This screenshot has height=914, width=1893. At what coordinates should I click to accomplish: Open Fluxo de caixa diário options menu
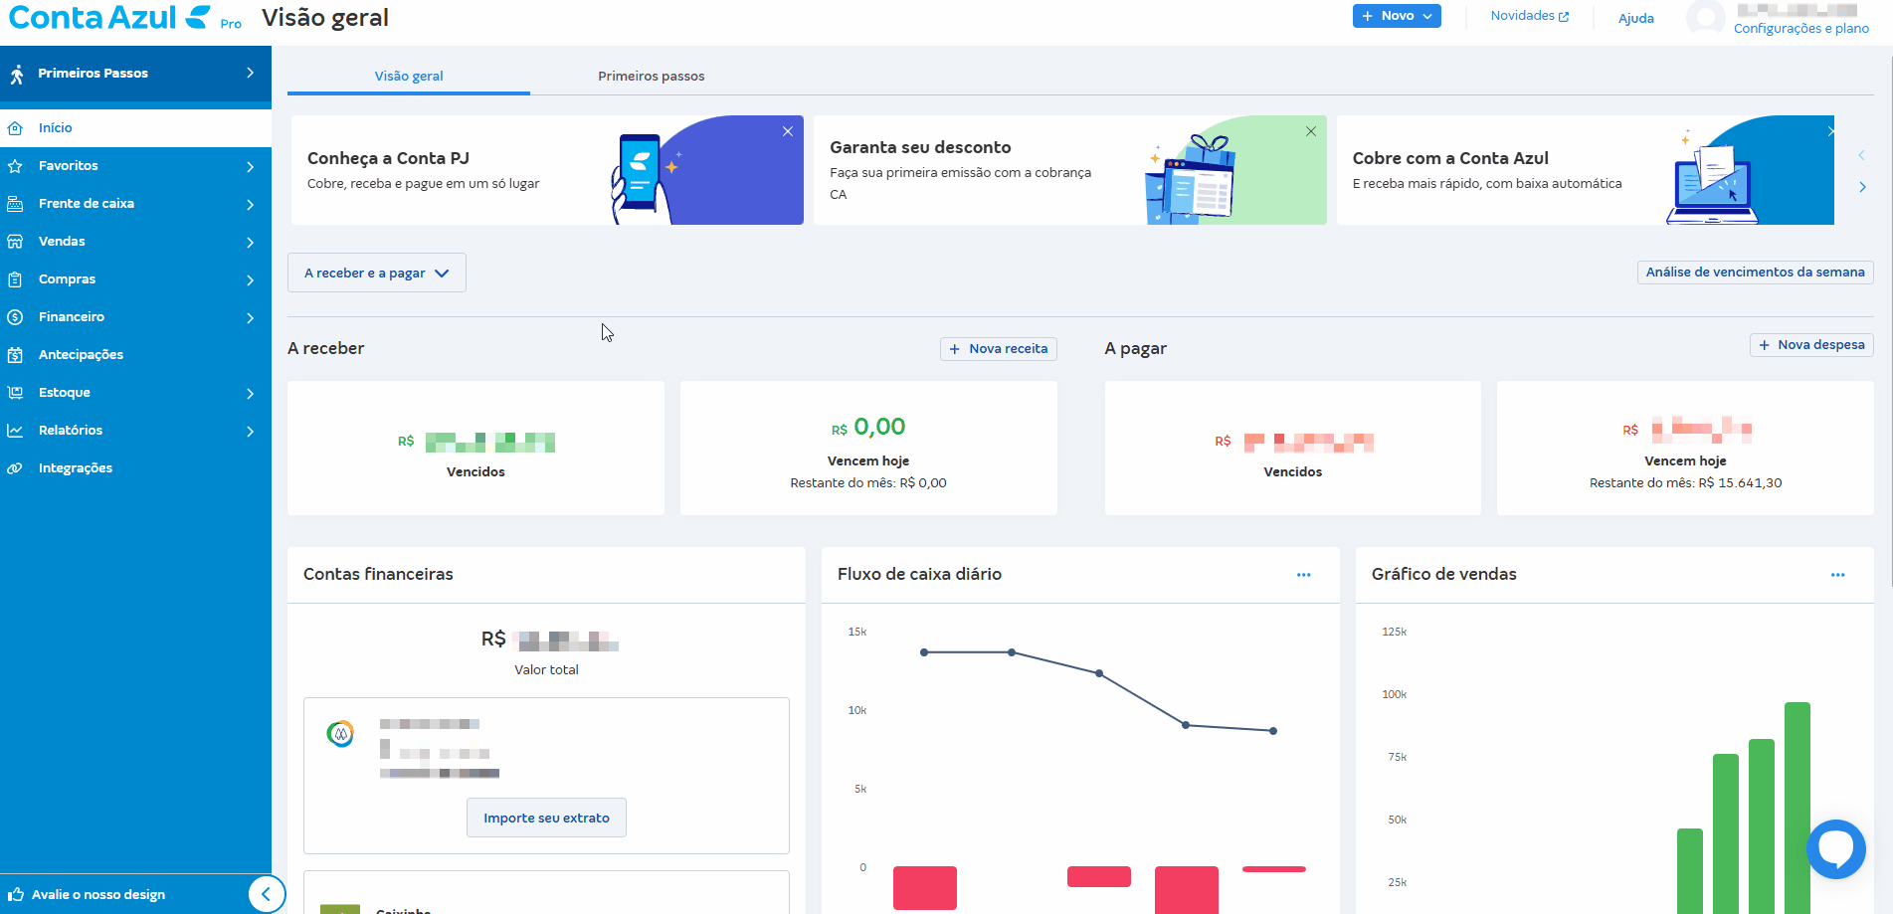[x=1303, y=575]
